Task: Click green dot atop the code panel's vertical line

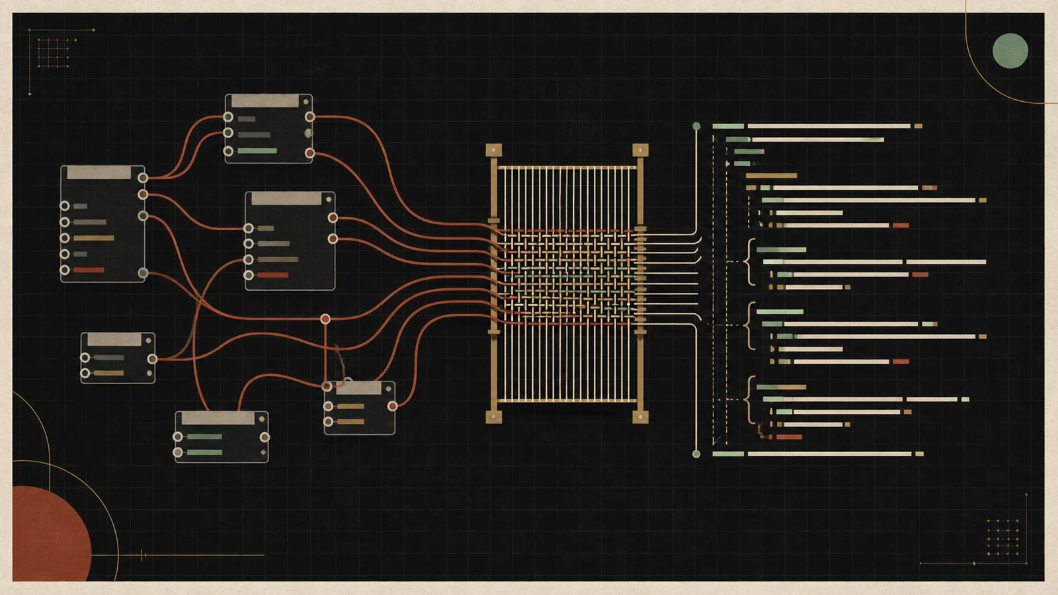Action: (x=696, y=126)
